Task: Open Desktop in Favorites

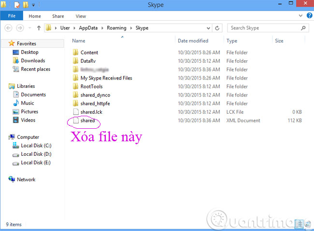Action: pyautogui.click(x=29, y=52)
